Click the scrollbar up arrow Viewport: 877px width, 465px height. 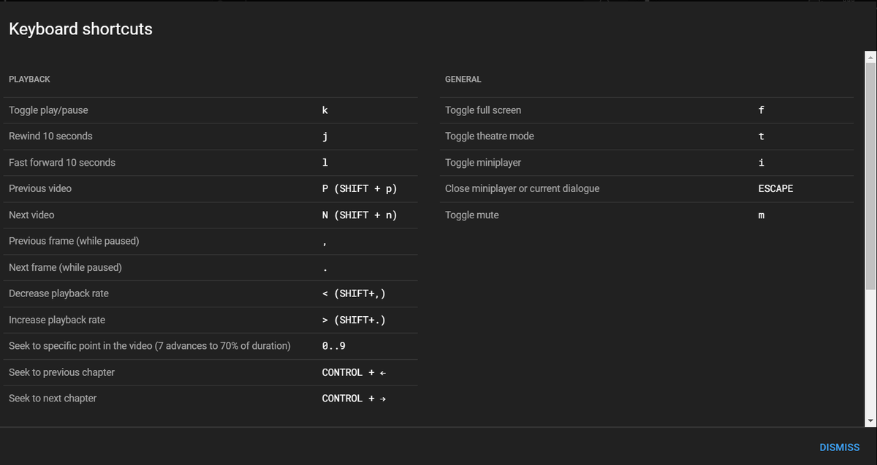tap(870, 58)
